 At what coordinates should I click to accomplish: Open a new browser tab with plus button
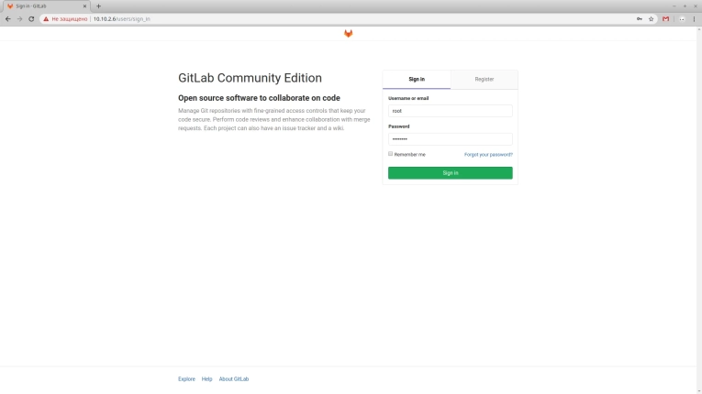pos(98,5)
